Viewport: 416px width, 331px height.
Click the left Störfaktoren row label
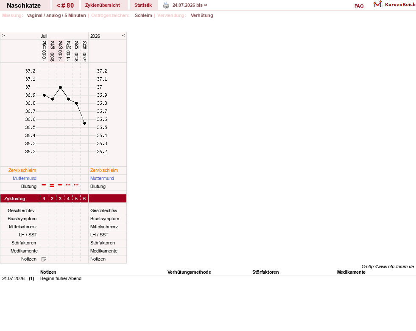(x=24, y=243)
